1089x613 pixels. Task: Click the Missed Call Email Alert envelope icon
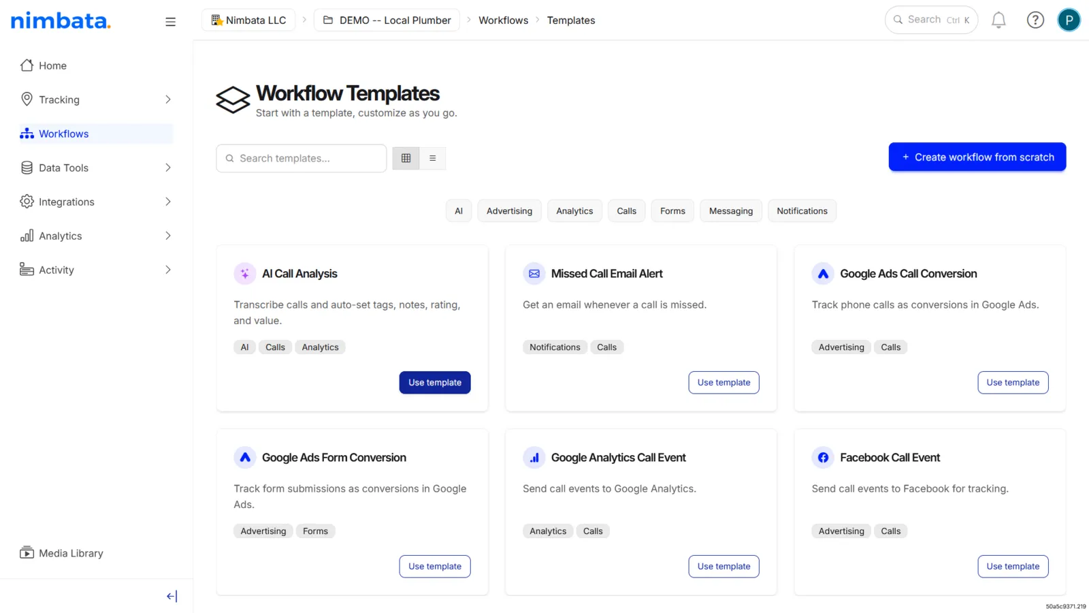point(534,274)
